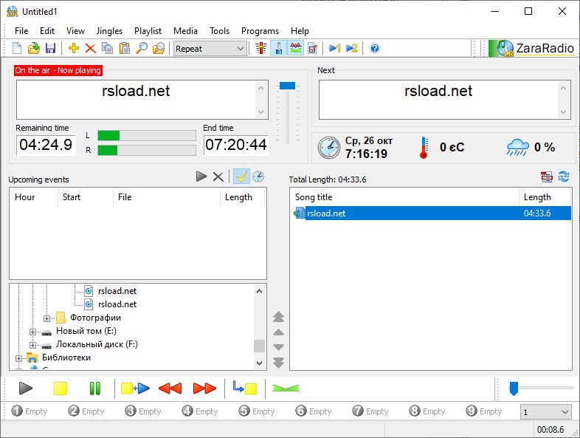580x438 pixels.
Task: Refresh the playlist with blue arrows icon
Action: click(564, 177)
